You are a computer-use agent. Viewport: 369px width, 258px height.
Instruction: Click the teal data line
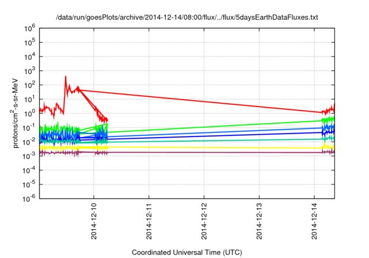click(x=214, y=141)
